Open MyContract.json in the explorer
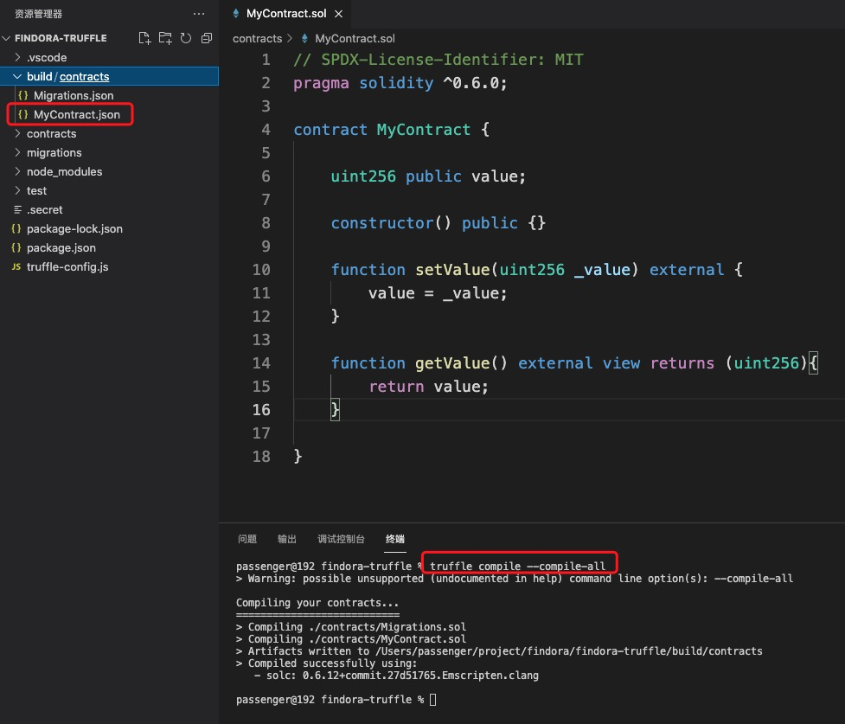845x724 pixels. pos(76,114)
